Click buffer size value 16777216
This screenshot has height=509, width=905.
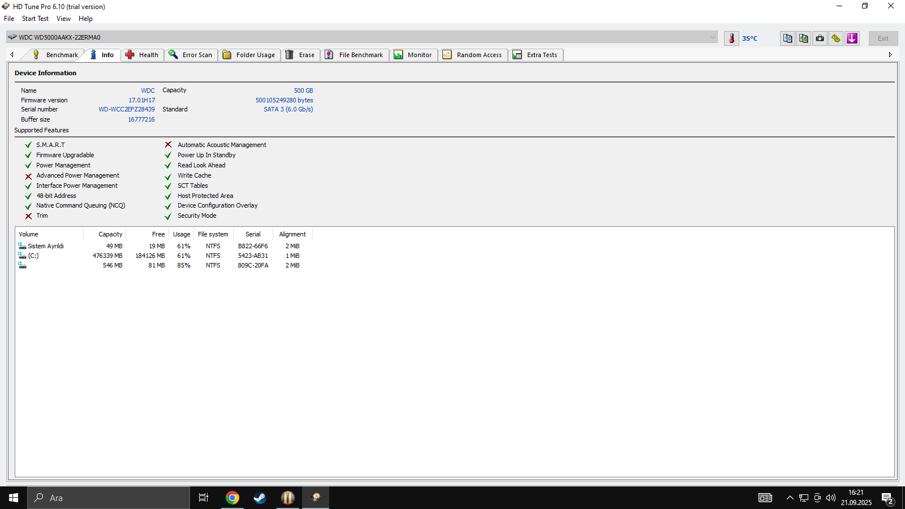(x=141, y=119)
